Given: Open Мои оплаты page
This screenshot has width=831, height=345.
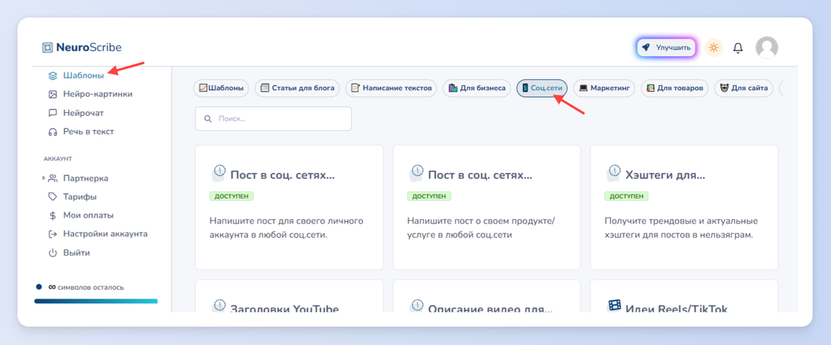Looking at the screenshot, I should click(88, 215).
